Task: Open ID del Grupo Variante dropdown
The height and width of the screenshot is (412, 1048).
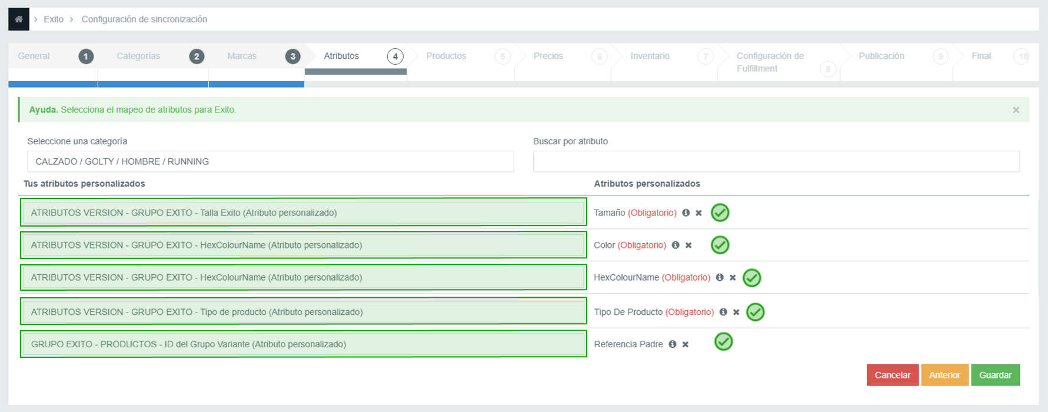Action: pyautogui.click(x=304, y=344)
